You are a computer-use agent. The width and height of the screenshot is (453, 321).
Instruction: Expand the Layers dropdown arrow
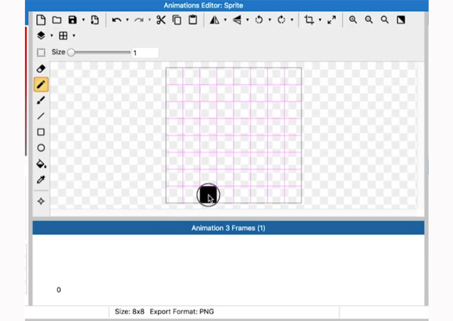tap(52, 36)
